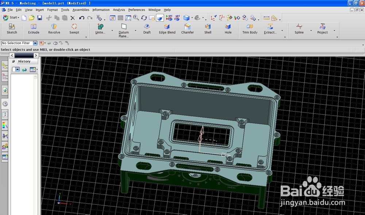This screenshot has height=215, width=365.
Task: Open the Start application dropdown
Action: click(x=11, y=18)
